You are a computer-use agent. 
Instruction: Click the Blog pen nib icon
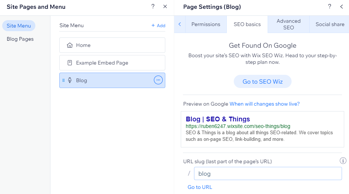(70, 80)
